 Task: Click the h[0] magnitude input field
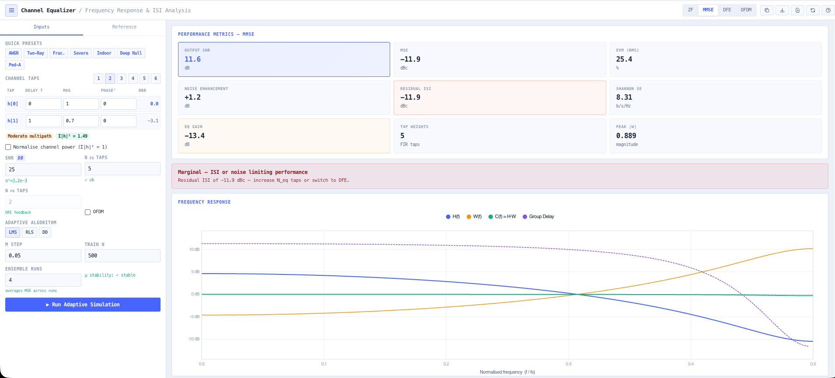point(81,104)
